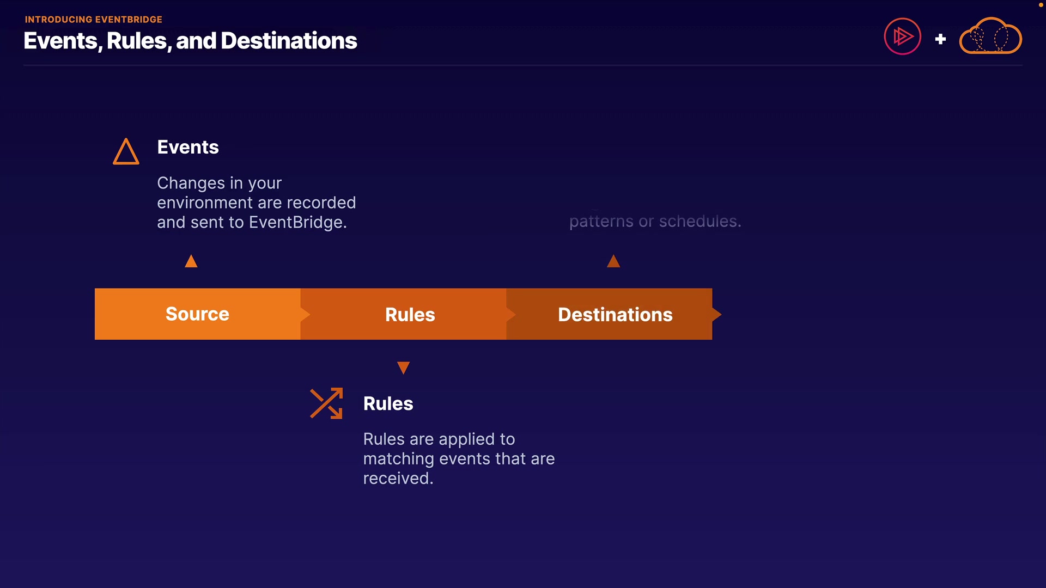Click the Events triangle outline icon
Image resolution: width=1046 pixels, height=588 pixels.
(x=126, y=151)
